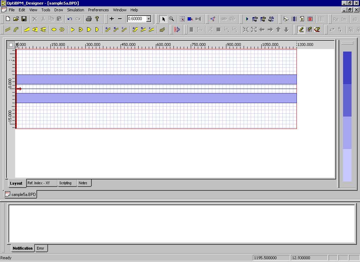The image size is (360, 262).
Task: Select the Linear Waveguide tool
Action: (x=8, y=30)
